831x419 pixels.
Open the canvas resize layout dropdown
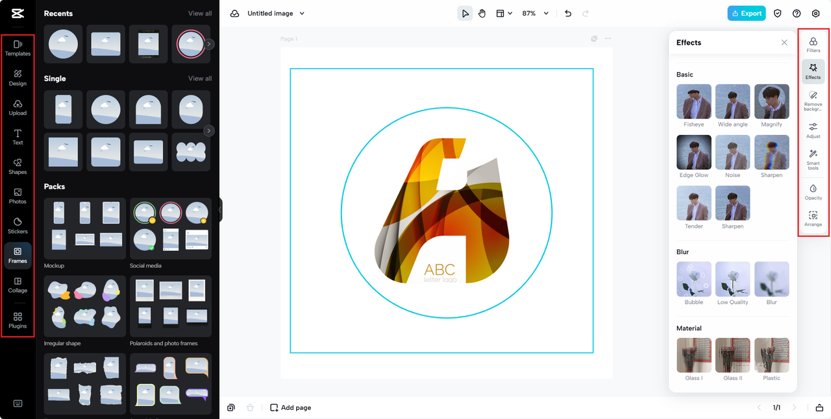[504, 13]
